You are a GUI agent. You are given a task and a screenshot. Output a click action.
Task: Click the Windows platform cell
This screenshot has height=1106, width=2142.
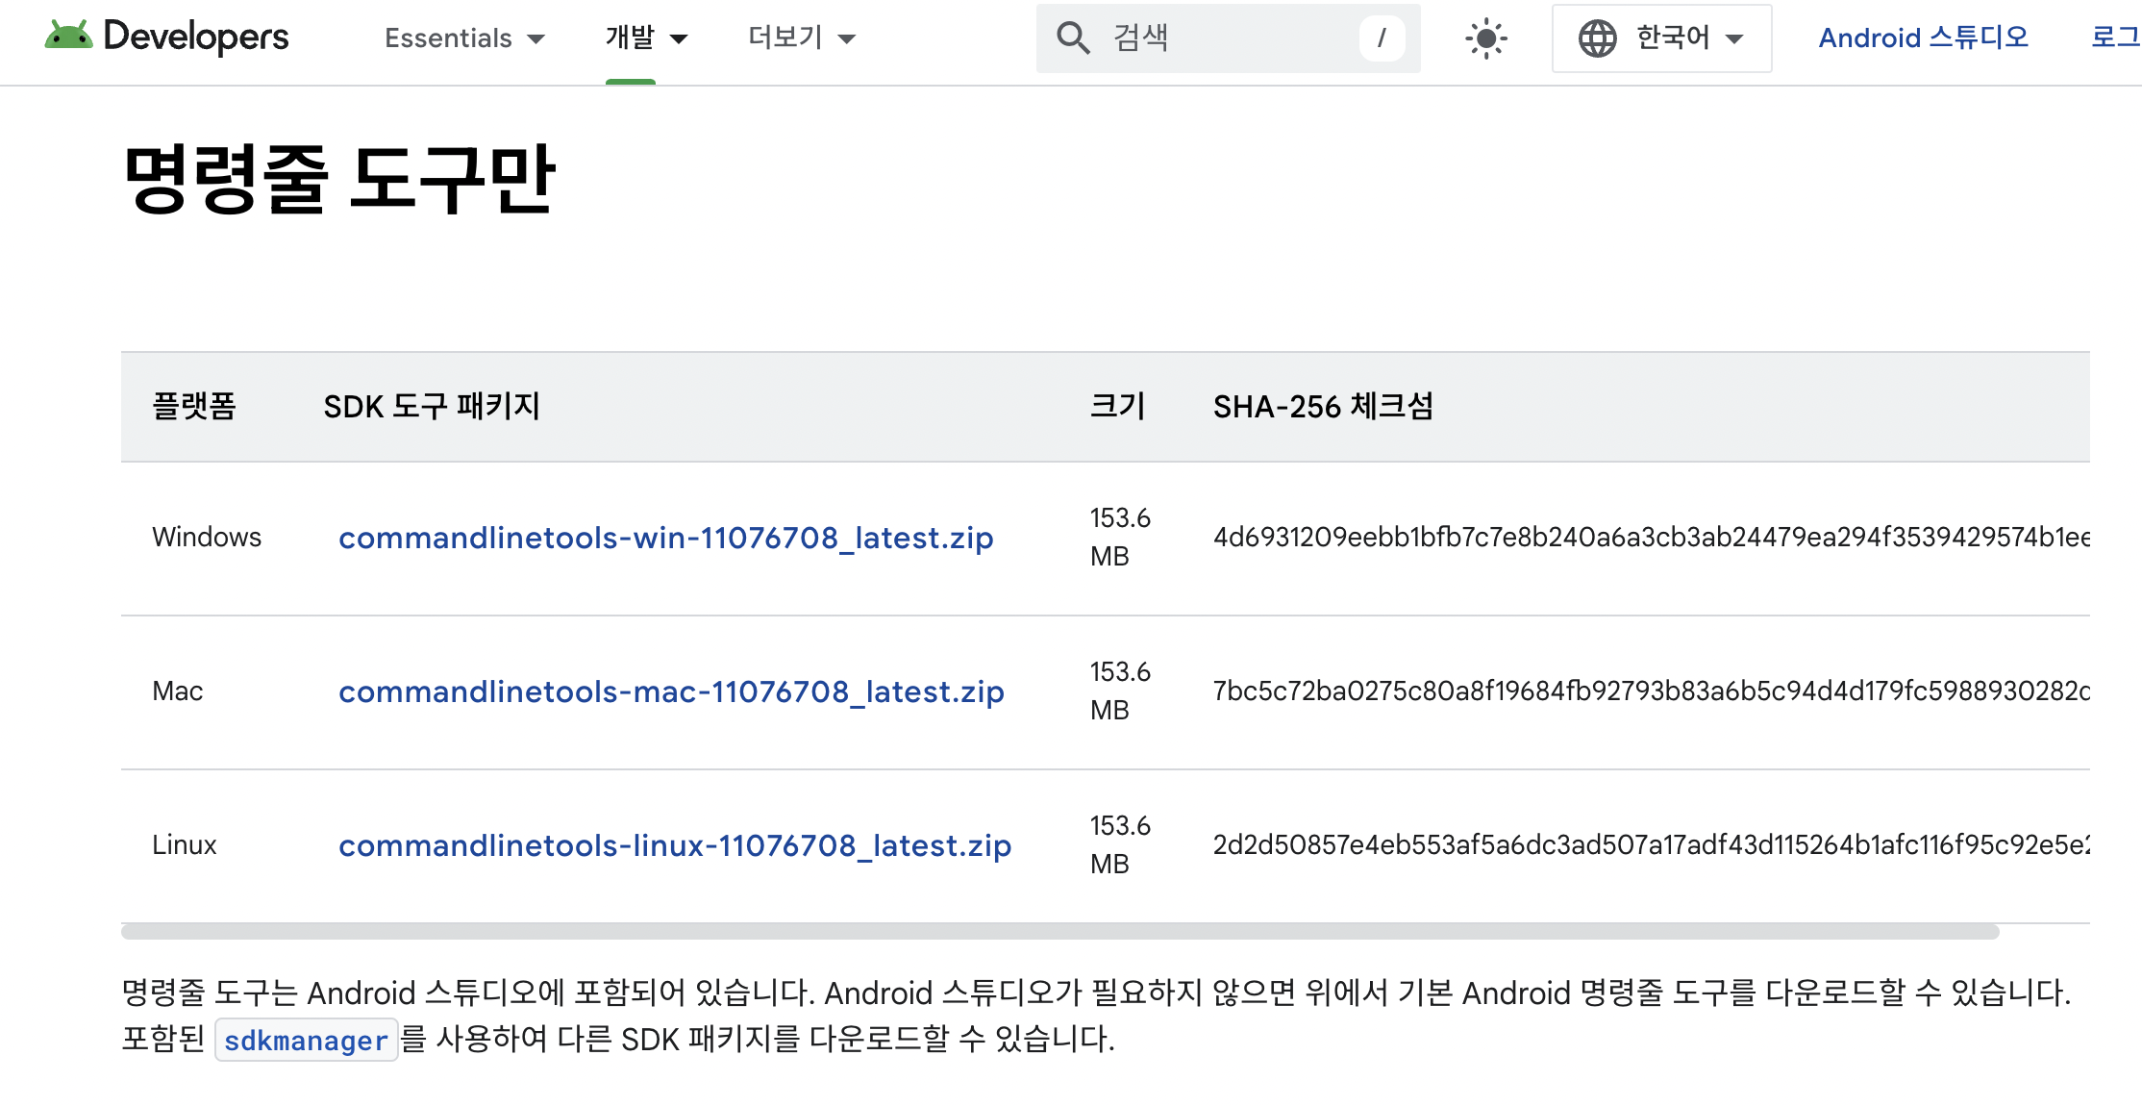(207, 537)
